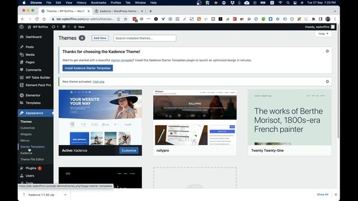
Task: Open kadence.1.1.30.zip download
Action: (41, 195)
